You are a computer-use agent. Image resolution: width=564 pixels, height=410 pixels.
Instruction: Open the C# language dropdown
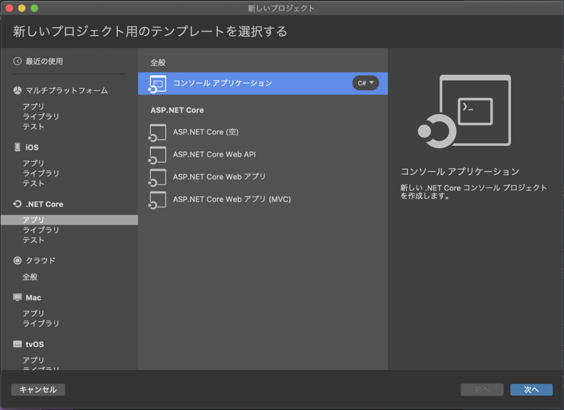[365, 84]
